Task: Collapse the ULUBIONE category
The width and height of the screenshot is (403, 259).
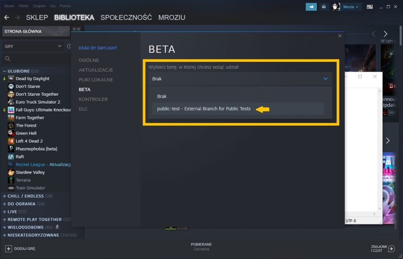Action: (x=4, y=71)
